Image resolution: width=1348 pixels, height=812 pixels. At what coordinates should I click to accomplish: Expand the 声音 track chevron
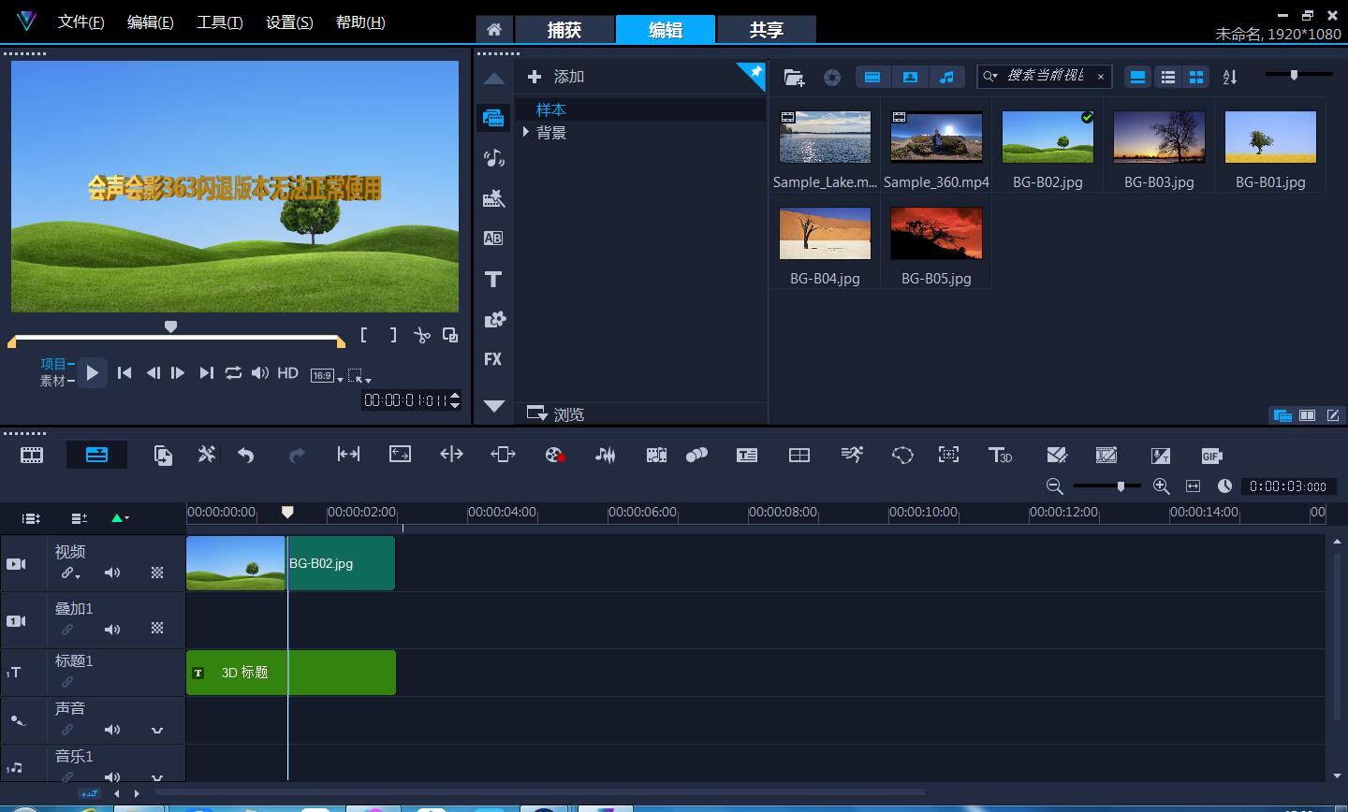157,730
